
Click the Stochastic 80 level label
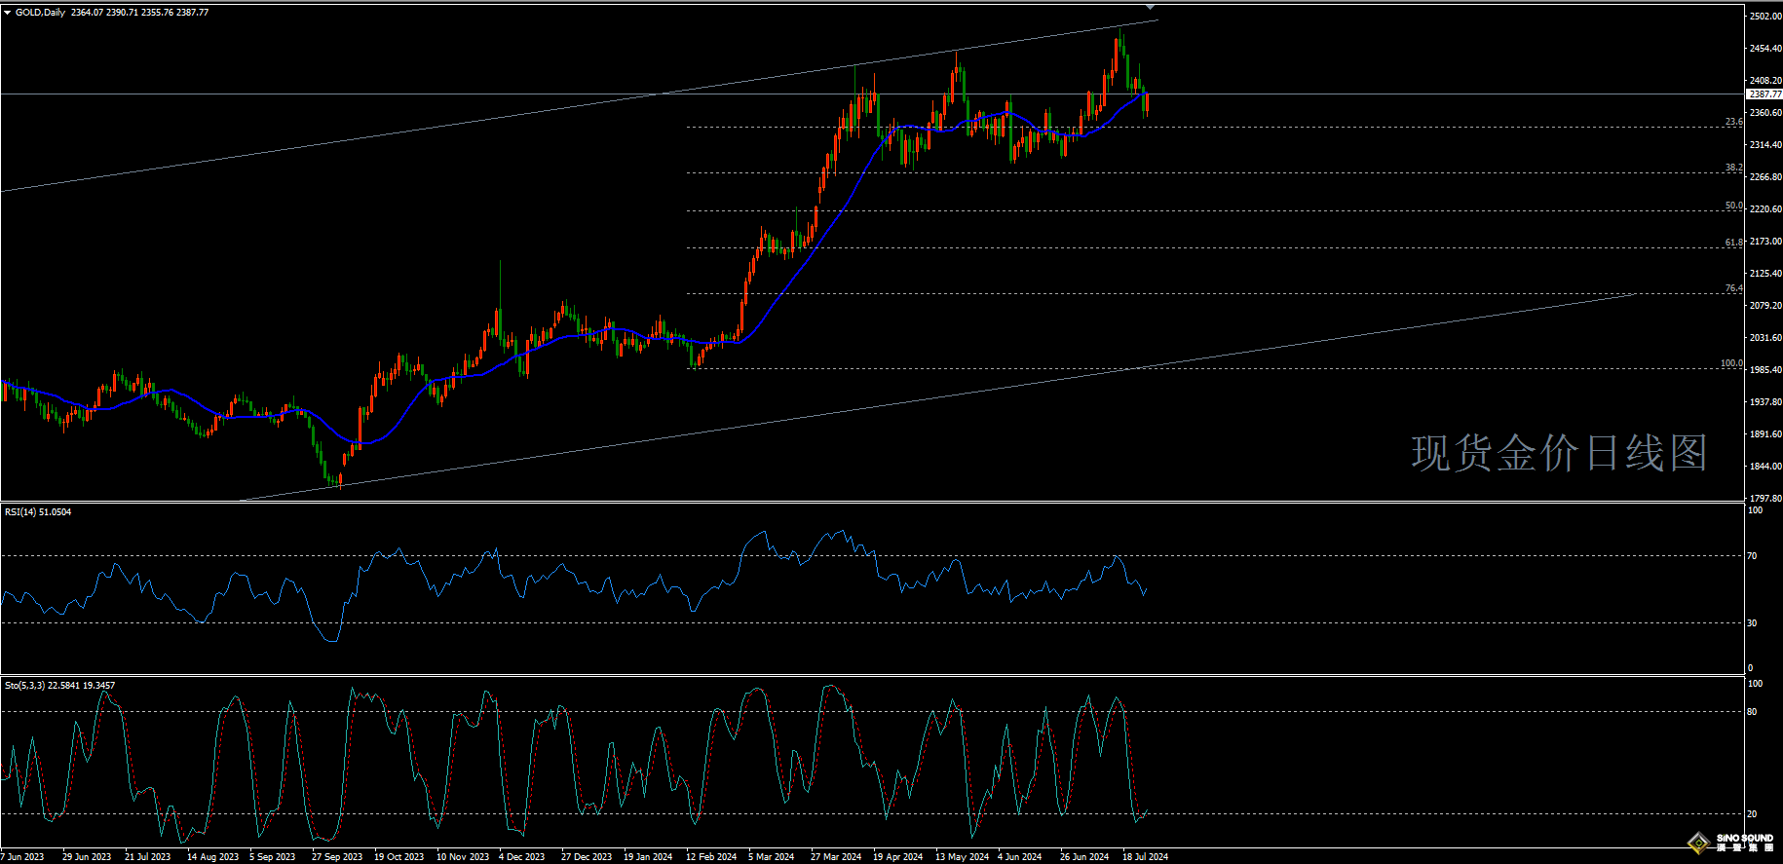[x=1752, y=712]
